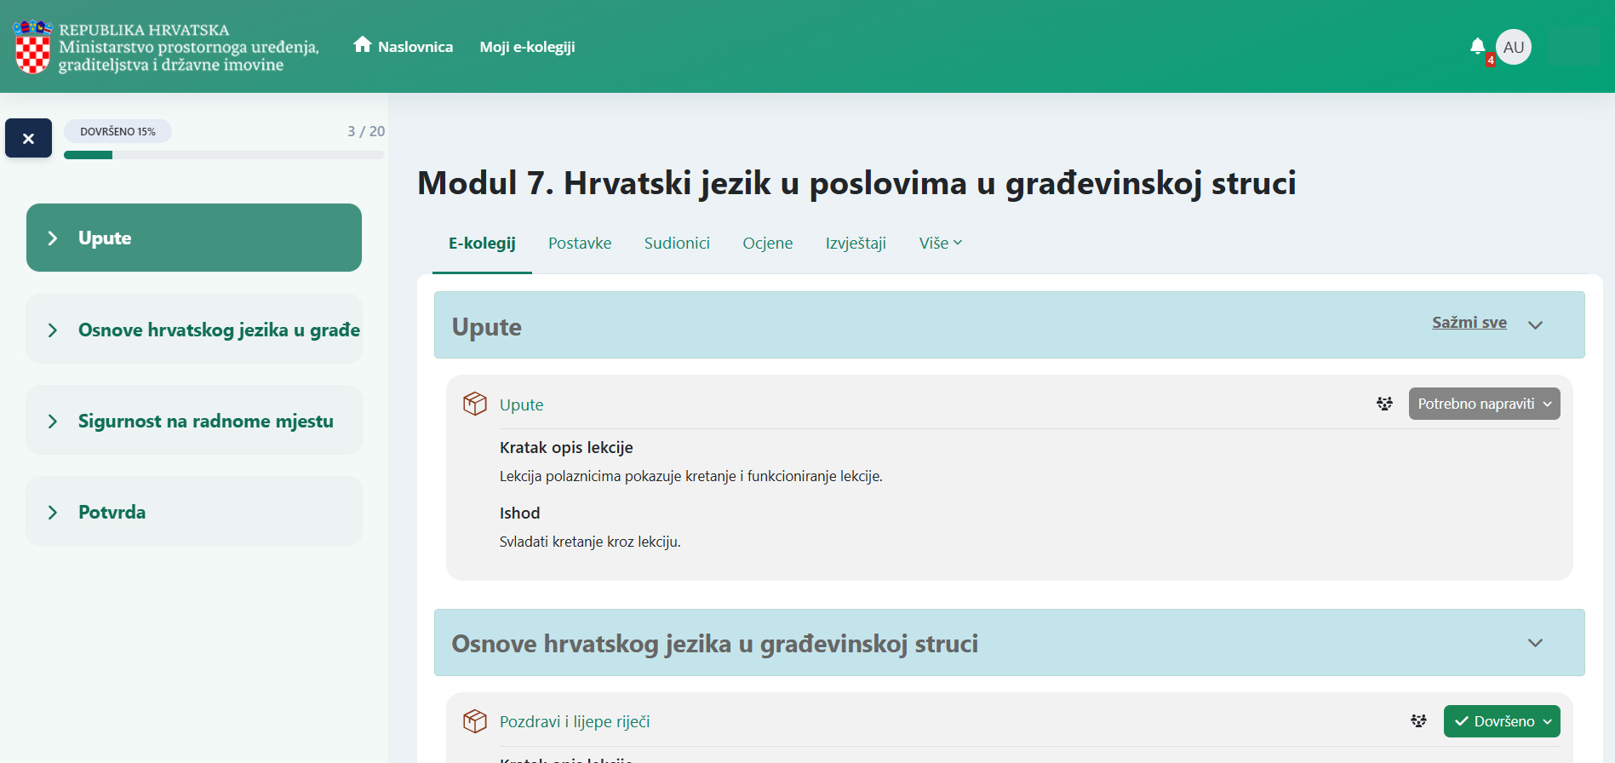Open the Više tab dropdown

click(941, 244)
